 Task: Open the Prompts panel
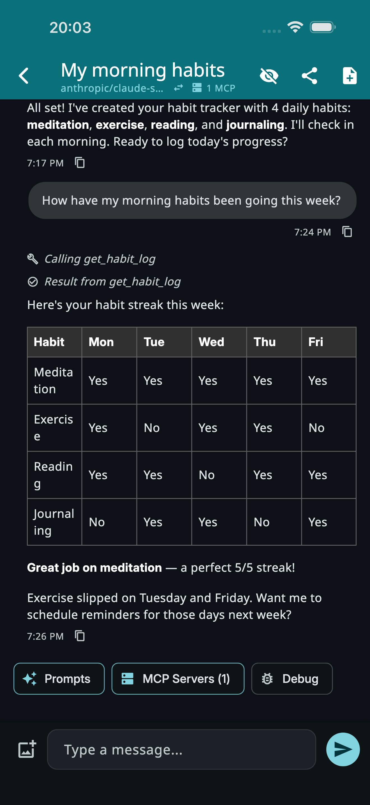[x=59, y=678]
